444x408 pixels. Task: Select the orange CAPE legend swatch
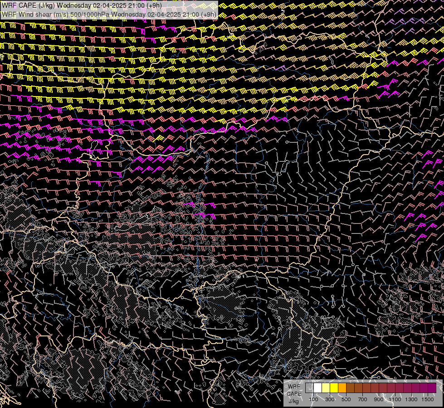tap(342, 388)
